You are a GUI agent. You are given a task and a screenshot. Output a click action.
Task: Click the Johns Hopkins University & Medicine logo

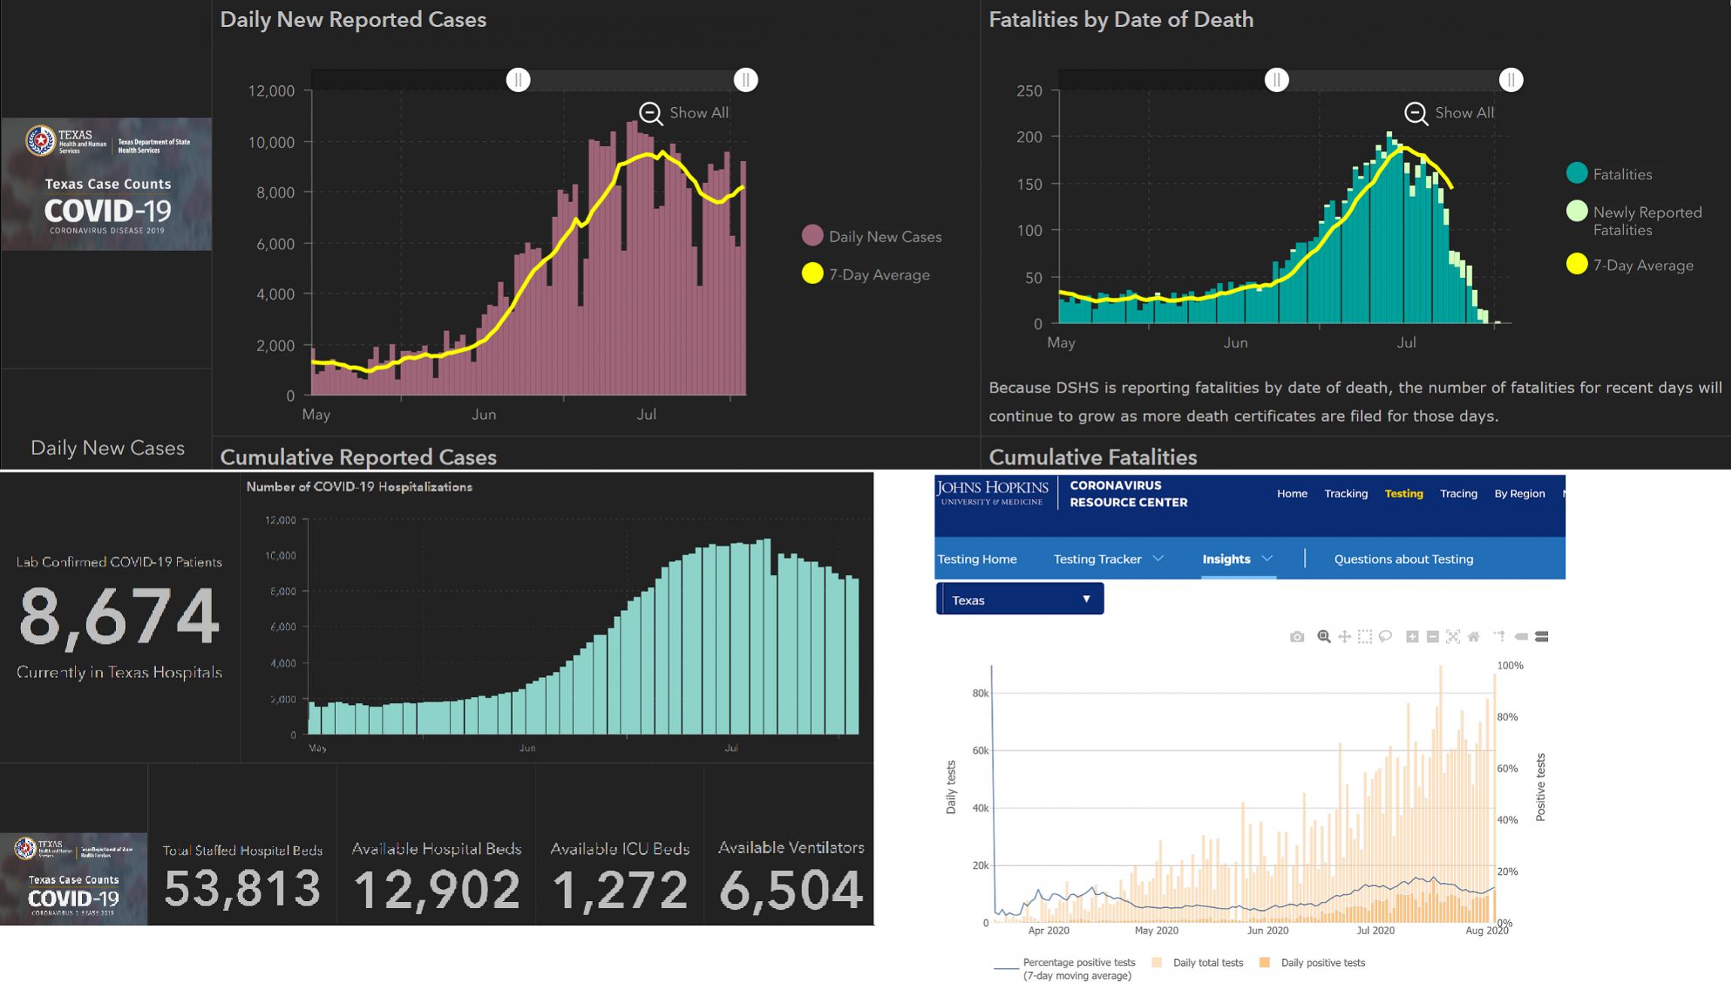coord(993,493)
